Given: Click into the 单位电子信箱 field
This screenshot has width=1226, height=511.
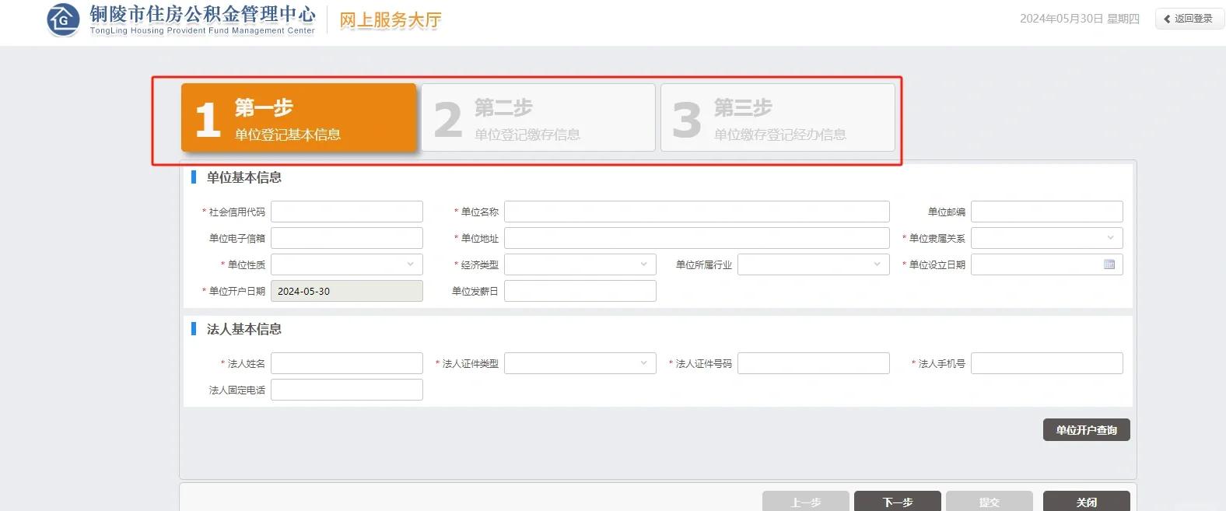Looking at the screenshot, I should tap(347, 238).
